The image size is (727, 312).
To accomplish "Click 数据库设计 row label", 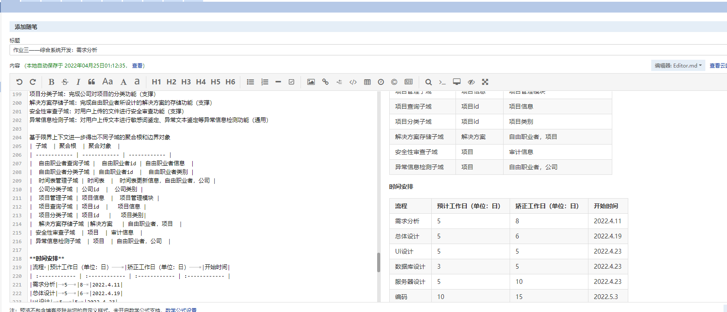I will click(x=410, y=266).
